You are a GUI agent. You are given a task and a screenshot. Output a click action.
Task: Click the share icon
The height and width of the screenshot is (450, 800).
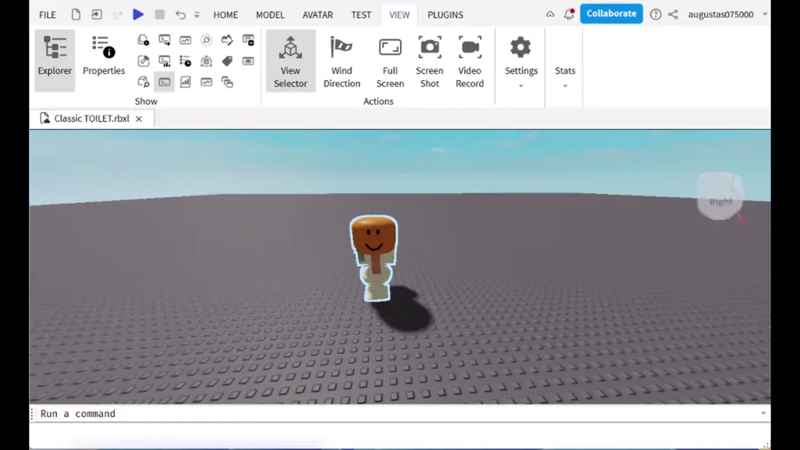(x=673, y=14)
